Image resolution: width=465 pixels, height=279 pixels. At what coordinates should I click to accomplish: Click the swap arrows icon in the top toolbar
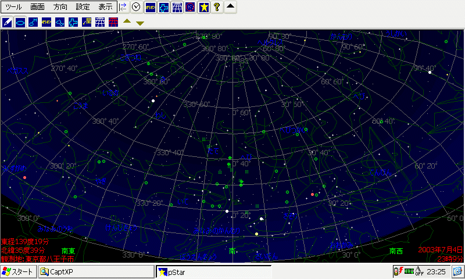[123, 7]
